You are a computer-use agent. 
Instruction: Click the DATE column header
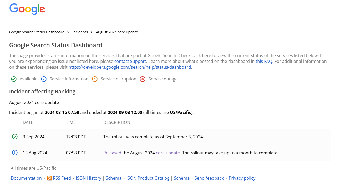click(x=28, y=122)
